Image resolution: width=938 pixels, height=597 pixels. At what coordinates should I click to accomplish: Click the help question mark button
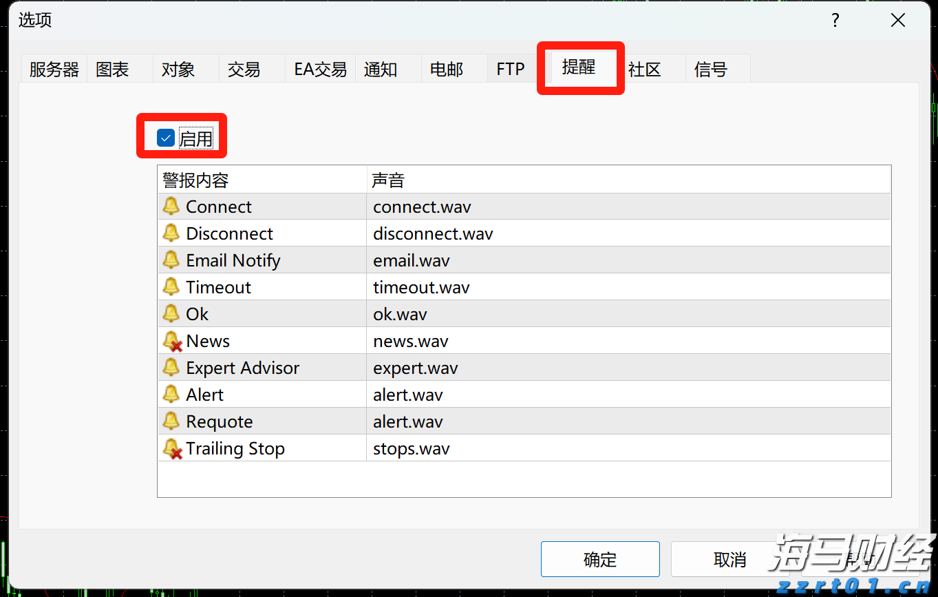[835, 21]
